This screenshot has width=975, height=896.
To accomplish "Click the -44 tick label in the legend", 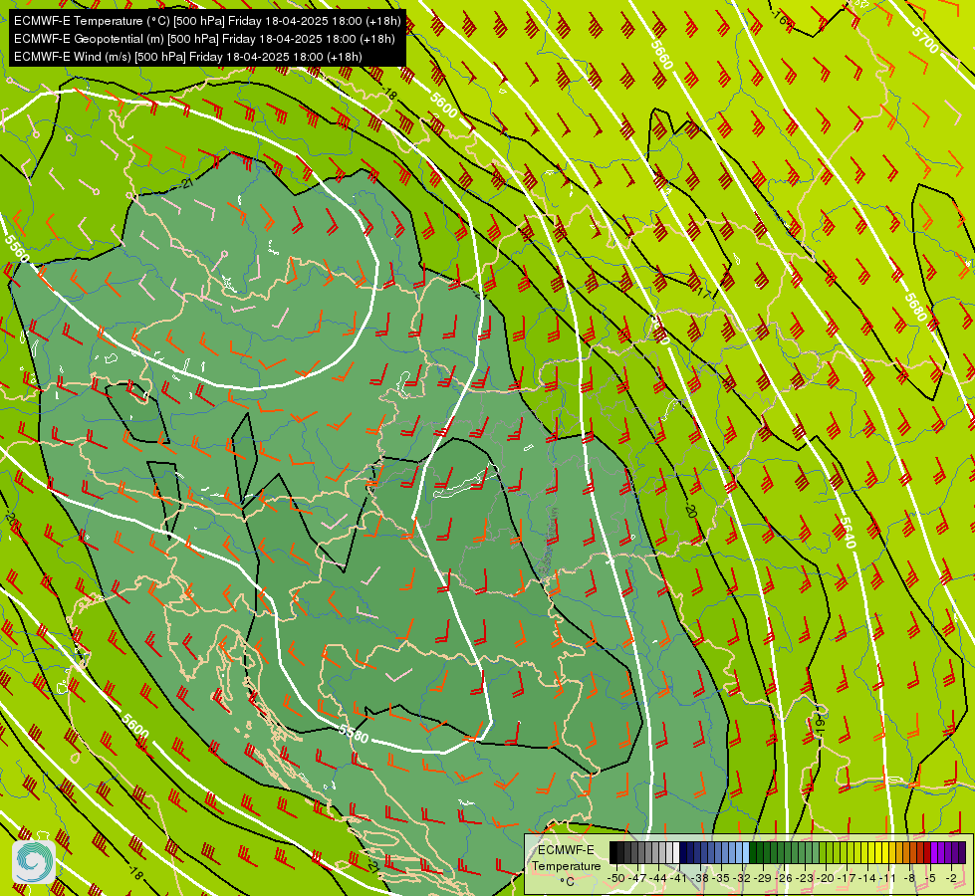I will point(658,878).
